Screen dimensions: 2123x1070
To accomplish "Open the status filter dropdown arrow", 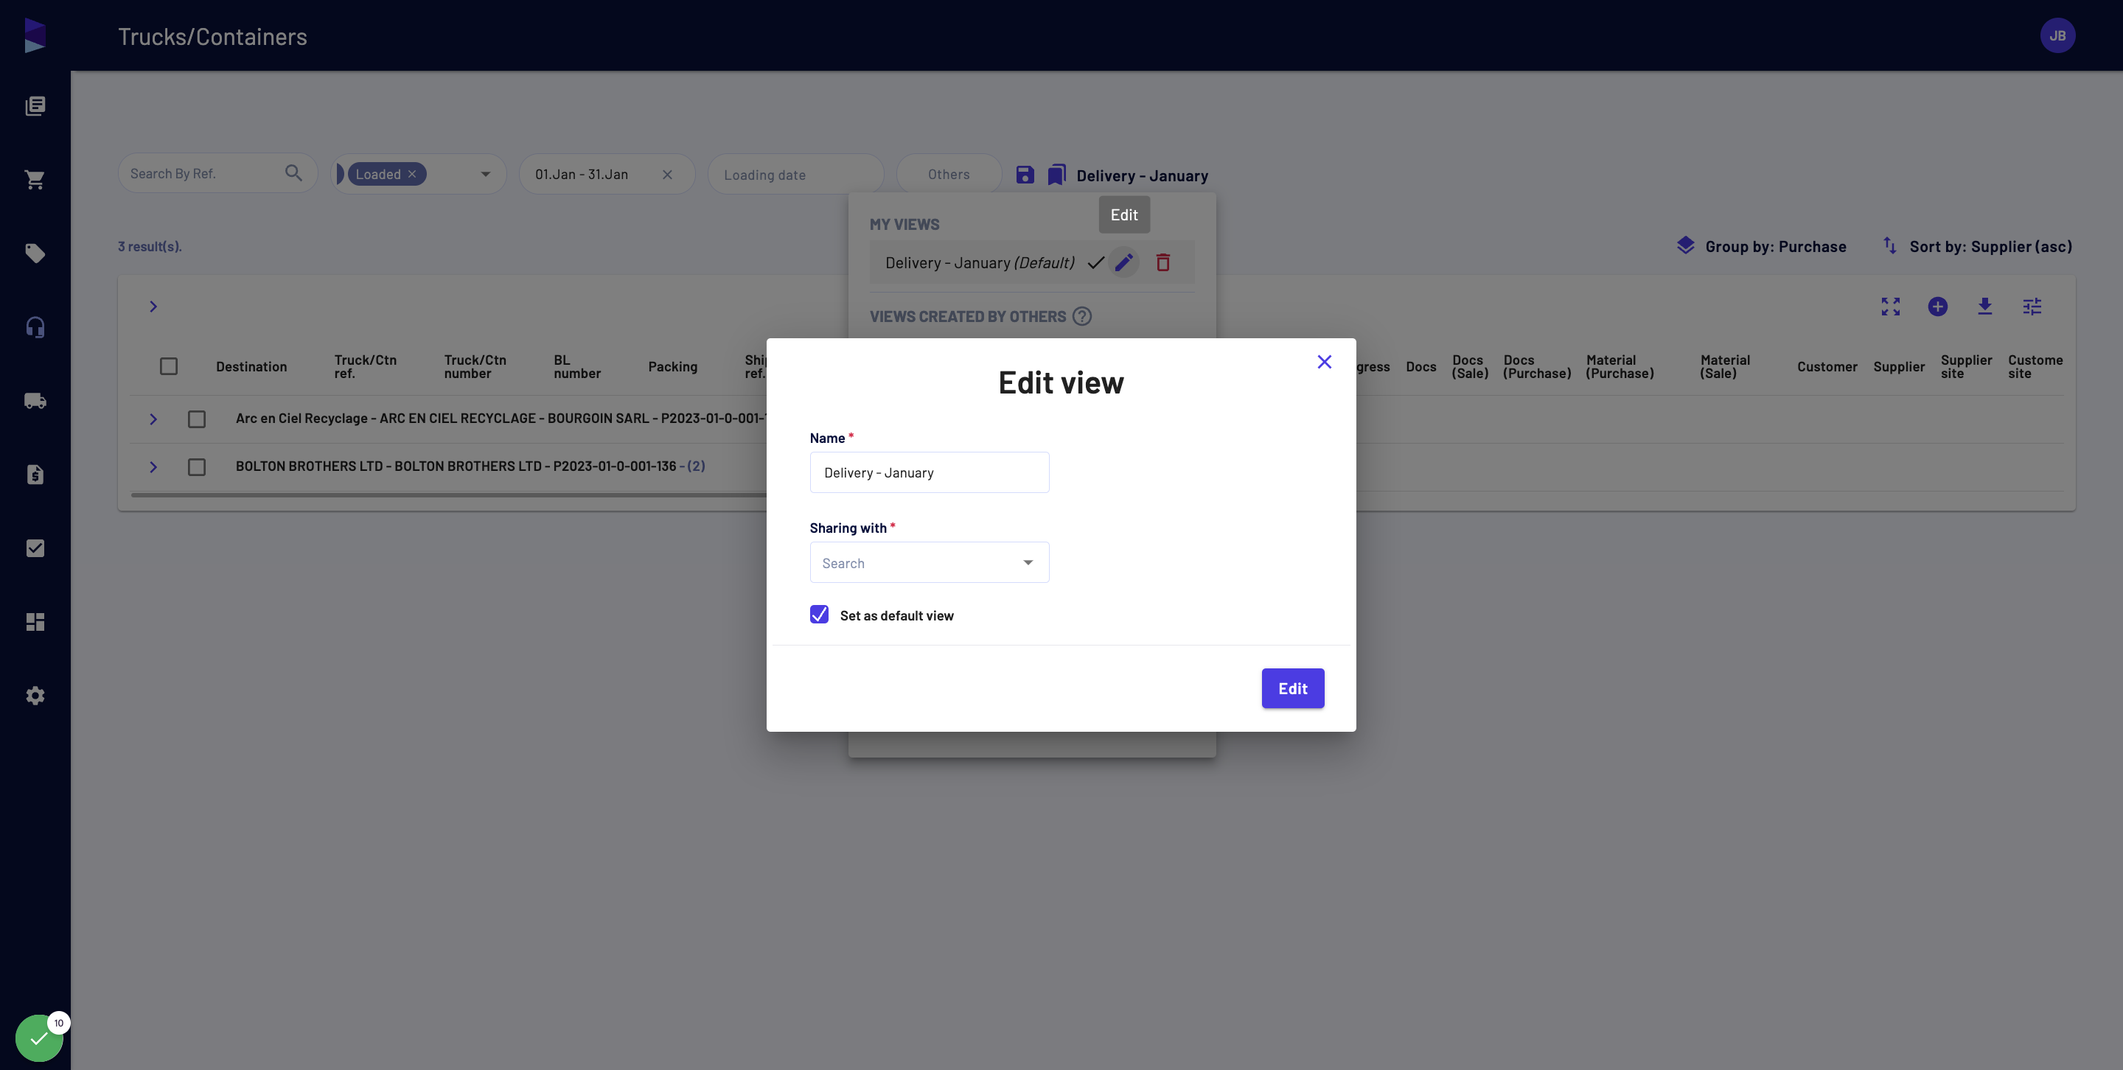I will point(486,174).
